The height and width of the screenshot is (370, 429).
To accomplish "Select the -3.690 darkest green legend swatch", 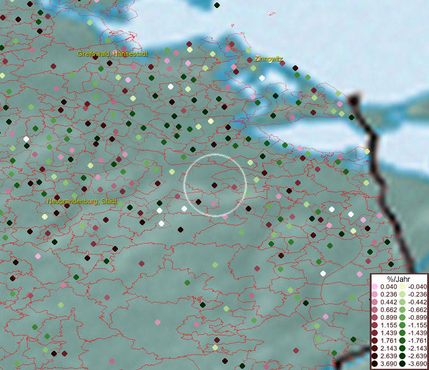I will click(402, 364).
